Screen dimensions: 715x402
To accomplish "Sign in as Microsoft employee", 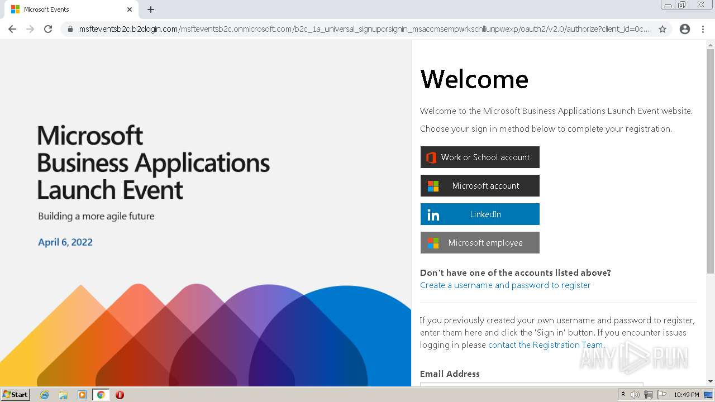I will [x=480, y=242].
